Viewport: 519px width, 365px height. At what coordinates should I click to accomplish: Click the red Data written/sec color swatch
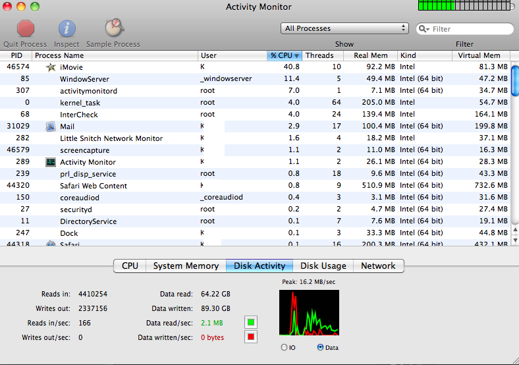pyautogui.click(x=251, y=337)
